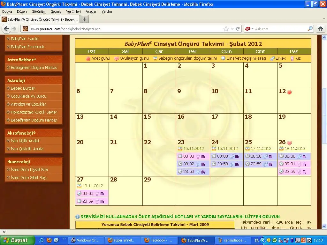Click the cake icon next to 18.11.2012

(x=281, y=148)
